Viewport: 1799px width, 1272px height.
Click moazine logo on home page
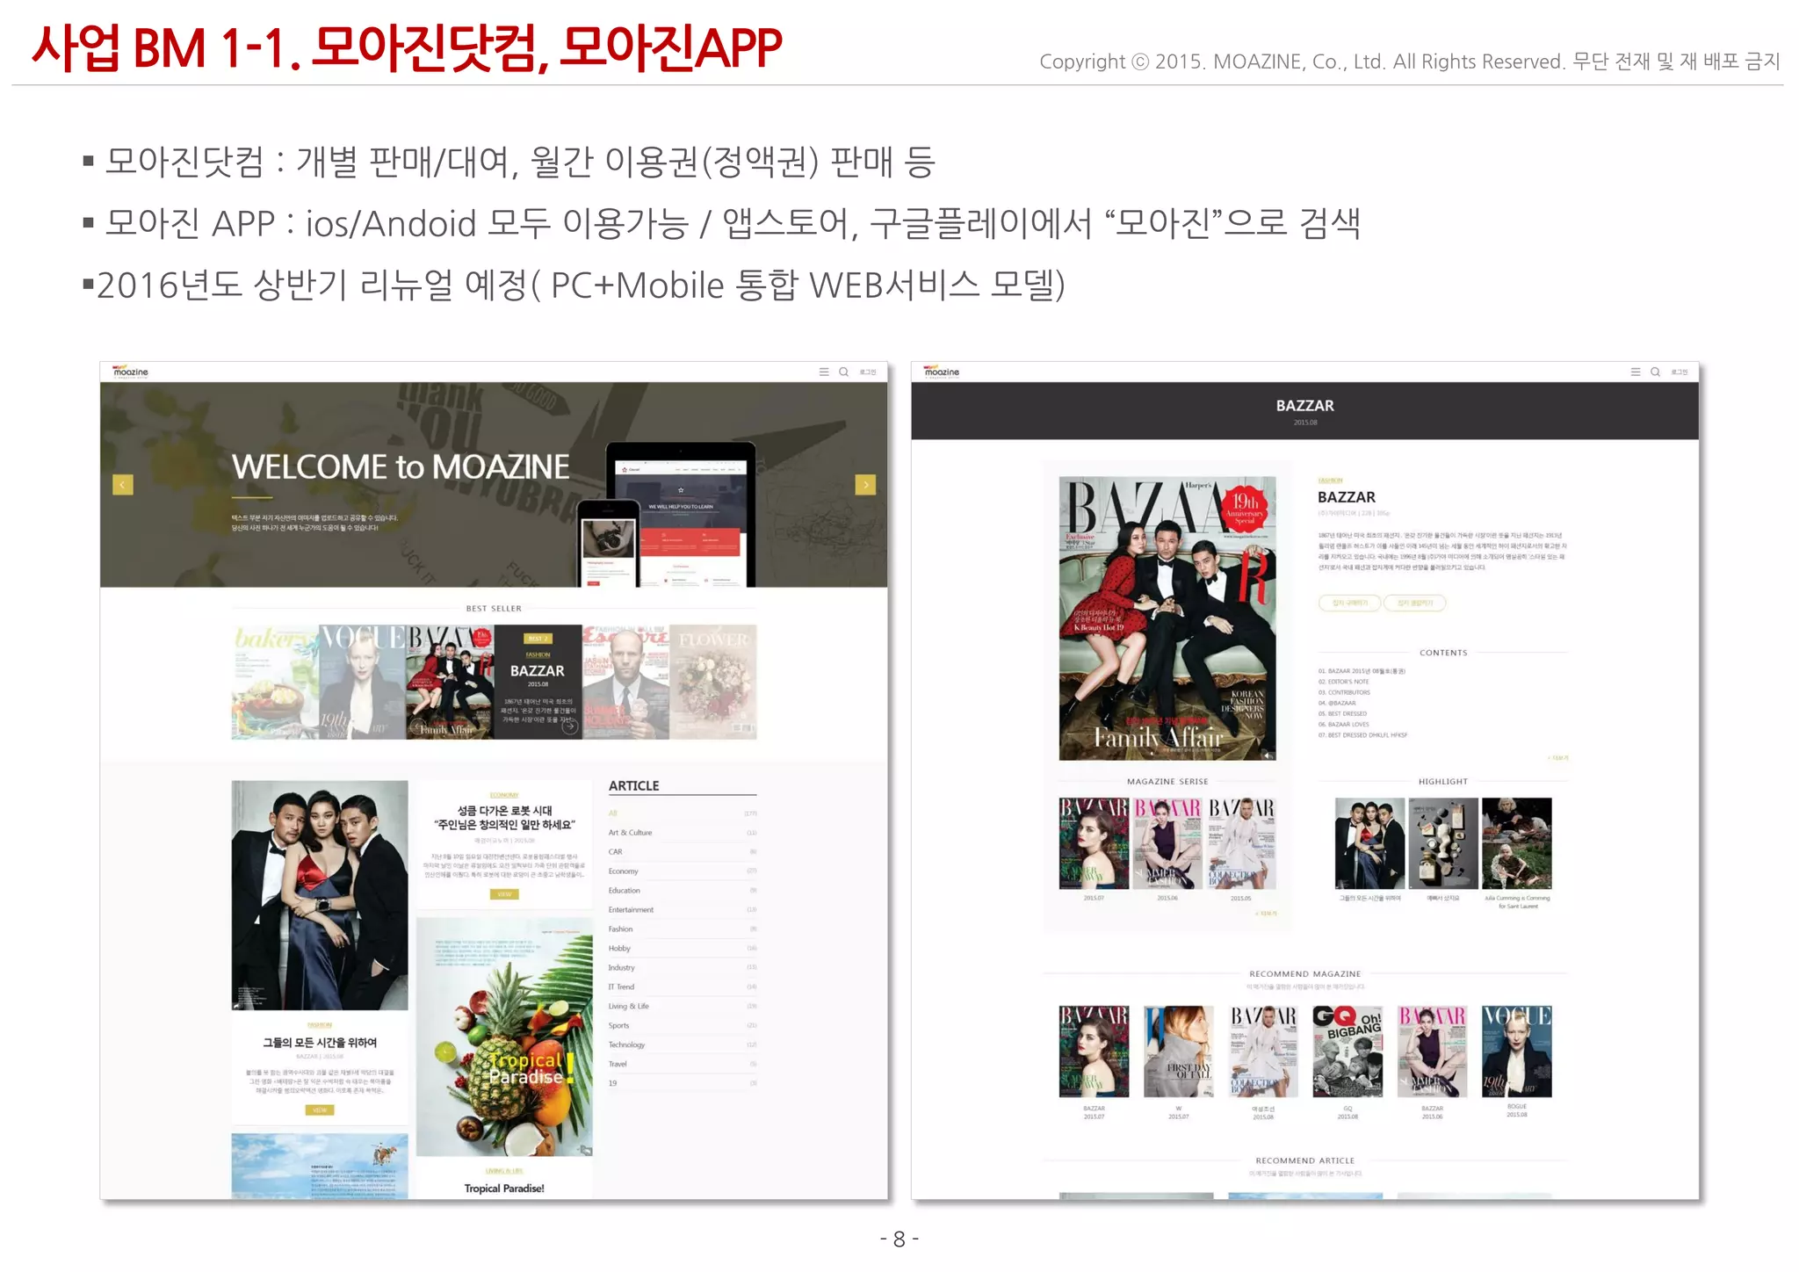point(131,372)
